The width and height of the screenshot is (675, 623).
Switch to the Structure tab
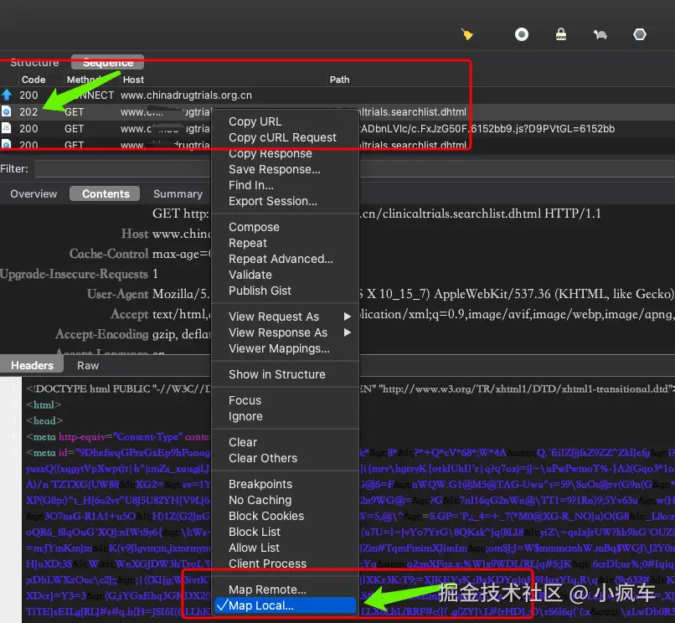[x=34, y=63]
